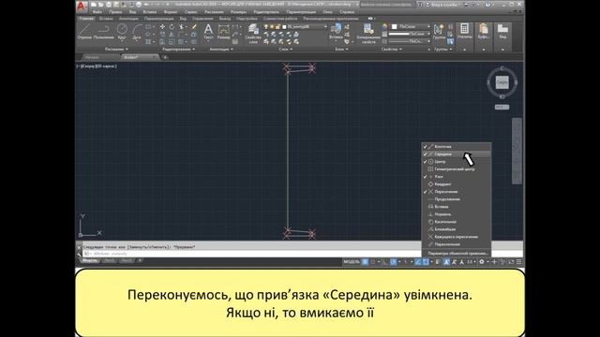The width and height of the screenshot is (600, 337).
Task: Open Параметры объектной привязки settings
Action: click(457, 254)
